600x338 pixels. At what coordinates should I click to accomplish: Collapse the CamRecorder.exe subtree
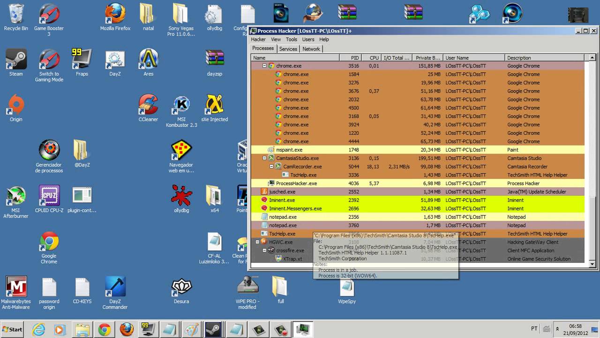point(271,167)
